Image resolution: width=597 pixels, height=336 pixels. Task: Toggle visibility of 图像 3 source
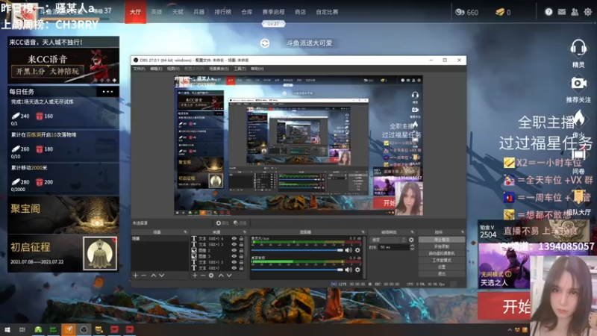234,256
